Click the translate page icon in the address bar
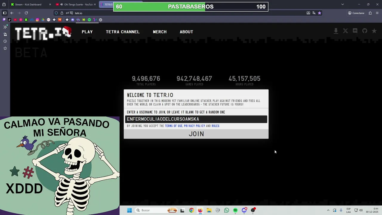This screenshot has width=382, height=215. pyautogui.click(x=314, y=13)
